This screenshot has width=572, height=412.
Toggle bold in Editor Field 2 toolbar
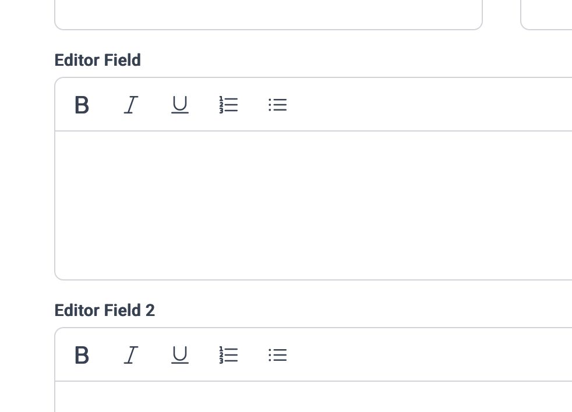click(82, 355)
